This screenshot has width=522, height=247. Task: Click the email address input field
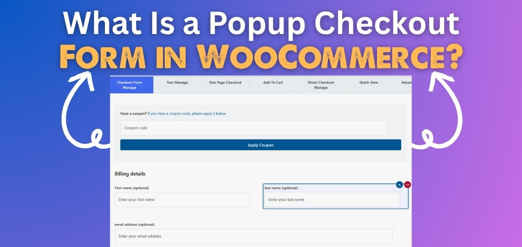click(x=254, y=236)
